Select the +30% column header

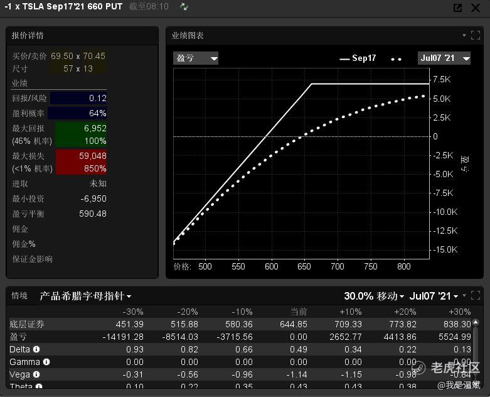point(460,312)
